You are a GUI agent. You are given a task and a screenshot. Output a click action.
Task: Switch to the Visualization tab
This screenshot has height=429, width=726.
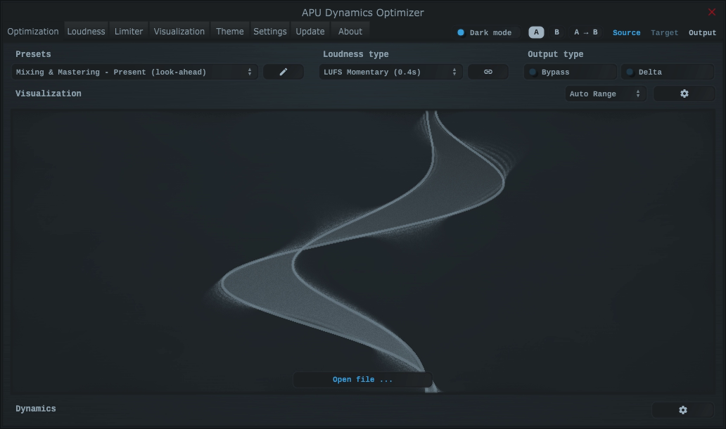click(179, 32)
